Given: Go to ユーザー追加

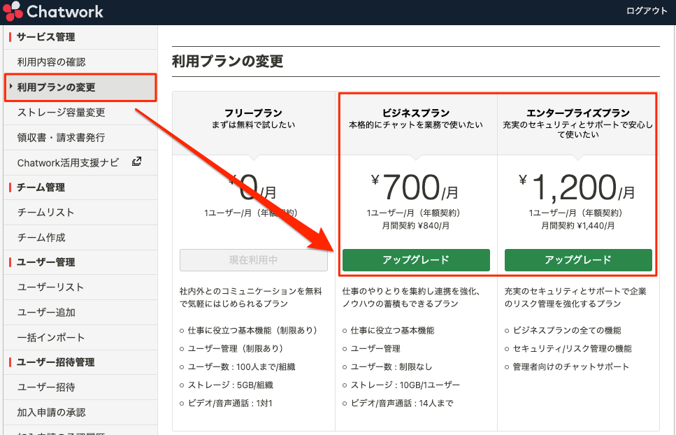Looking at the screenshot, I should (x=80, y=313).
